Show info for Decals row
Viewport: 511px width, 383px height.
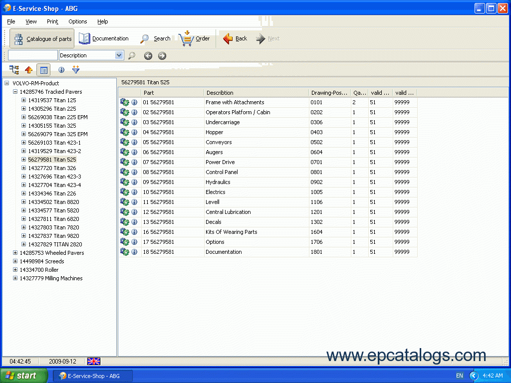coord(134,222)
